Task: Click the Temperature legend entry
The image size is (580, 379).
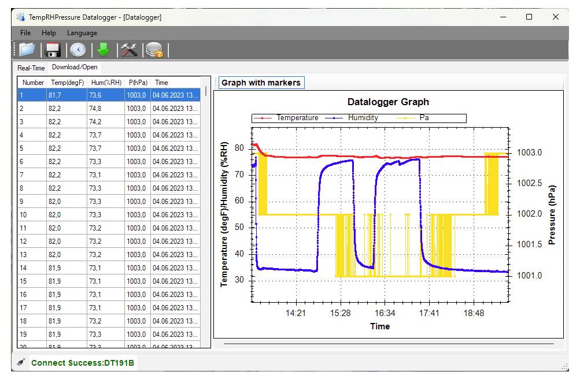Action: (286, 118)
